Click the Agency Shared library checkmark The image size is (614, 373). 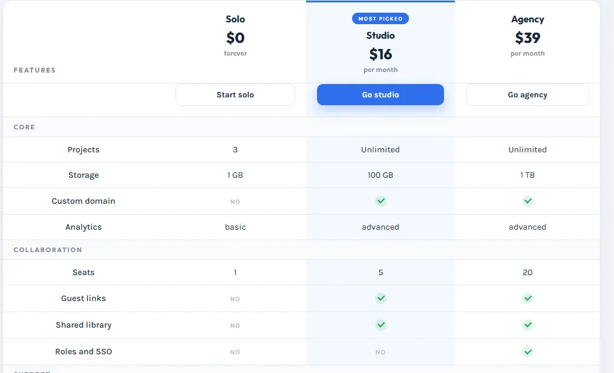pyautogui.click(x=527, y=325)
